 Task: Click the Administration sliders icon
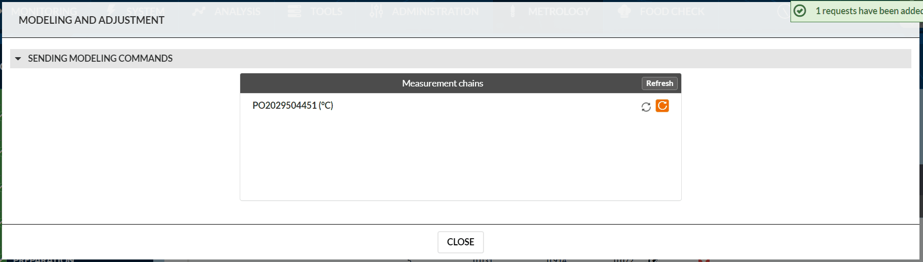point(376,11)
